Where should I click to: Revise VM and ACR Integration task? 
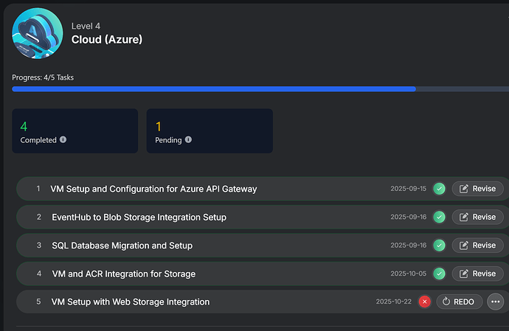click(477, 273)
